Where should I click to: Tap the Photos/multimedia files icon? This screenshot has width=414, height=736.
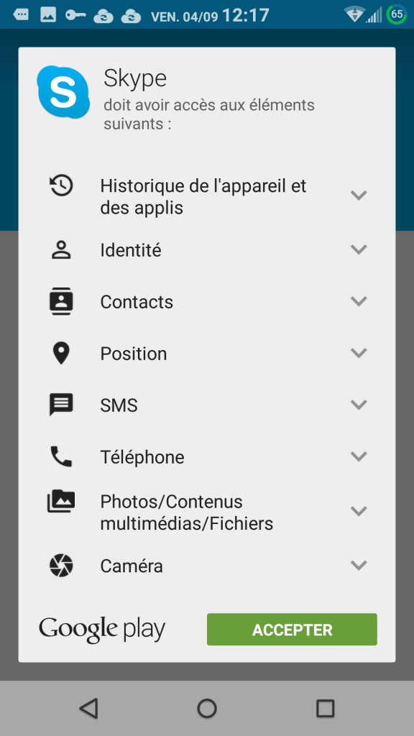61,501
